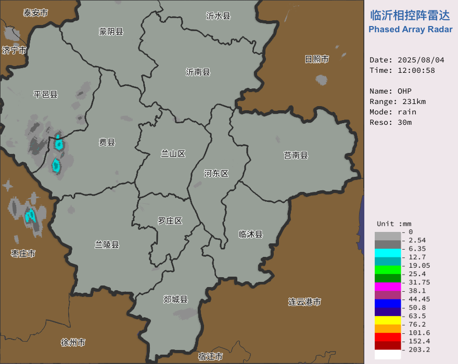This screenshot has height=364, width=458.
Task: Click the 203.2 legend value
Action: (x=419, y=349)
